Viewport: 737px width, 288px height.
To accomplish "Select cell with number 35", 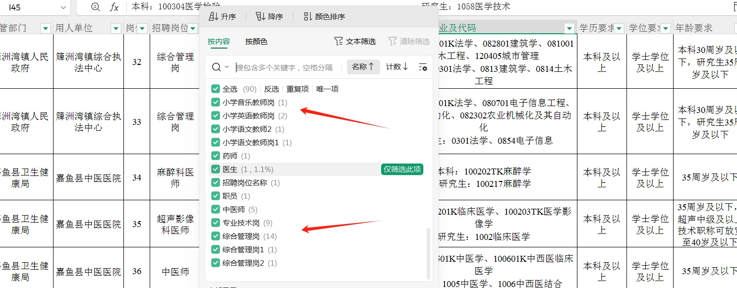I will pyautogui.click(x=137, y=224).
